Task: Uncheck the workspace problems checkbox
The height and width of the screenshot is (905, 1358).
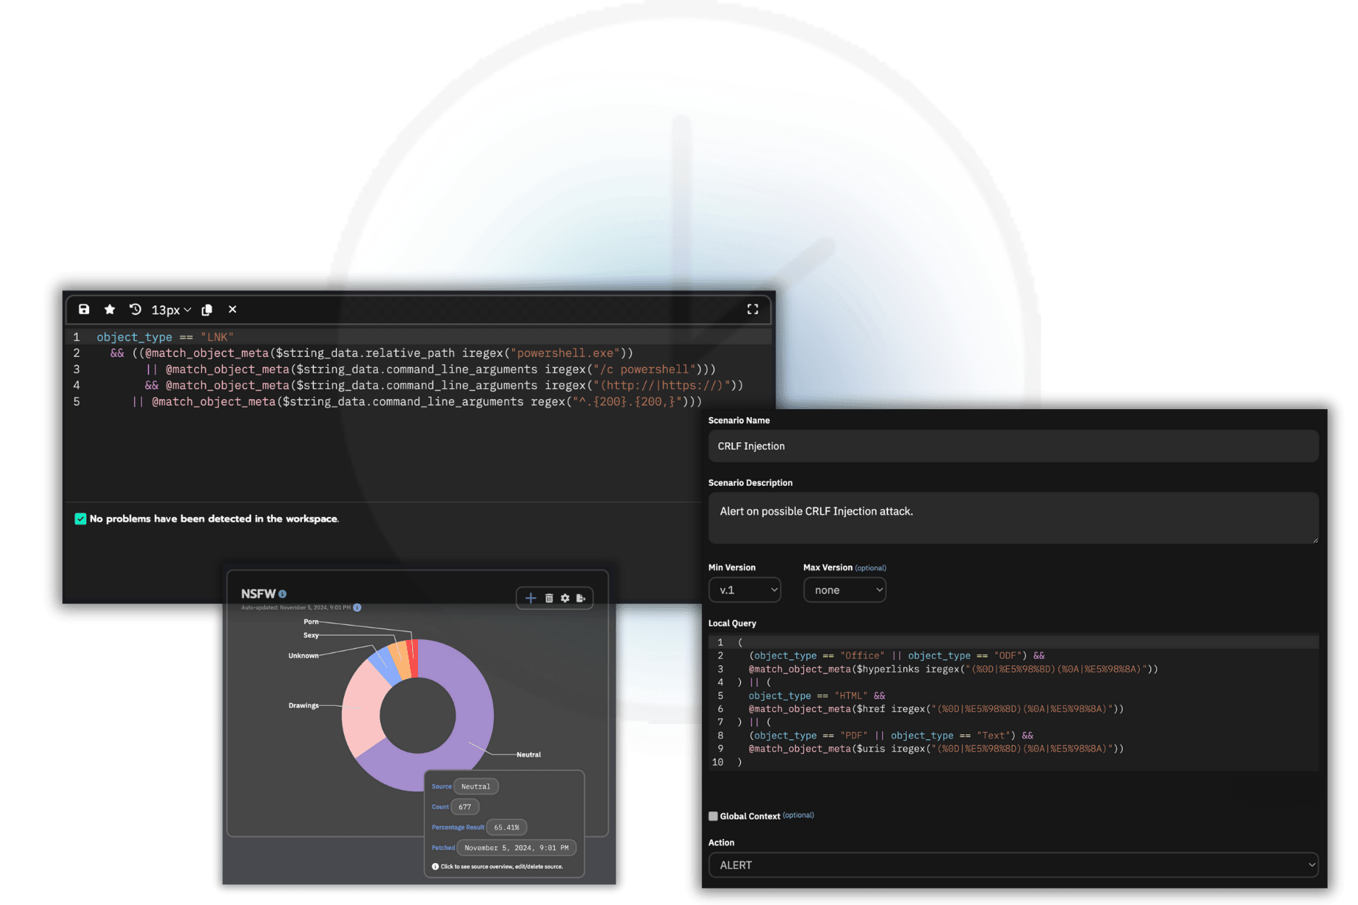Action: pyautogui.click(x=80, y=518)
